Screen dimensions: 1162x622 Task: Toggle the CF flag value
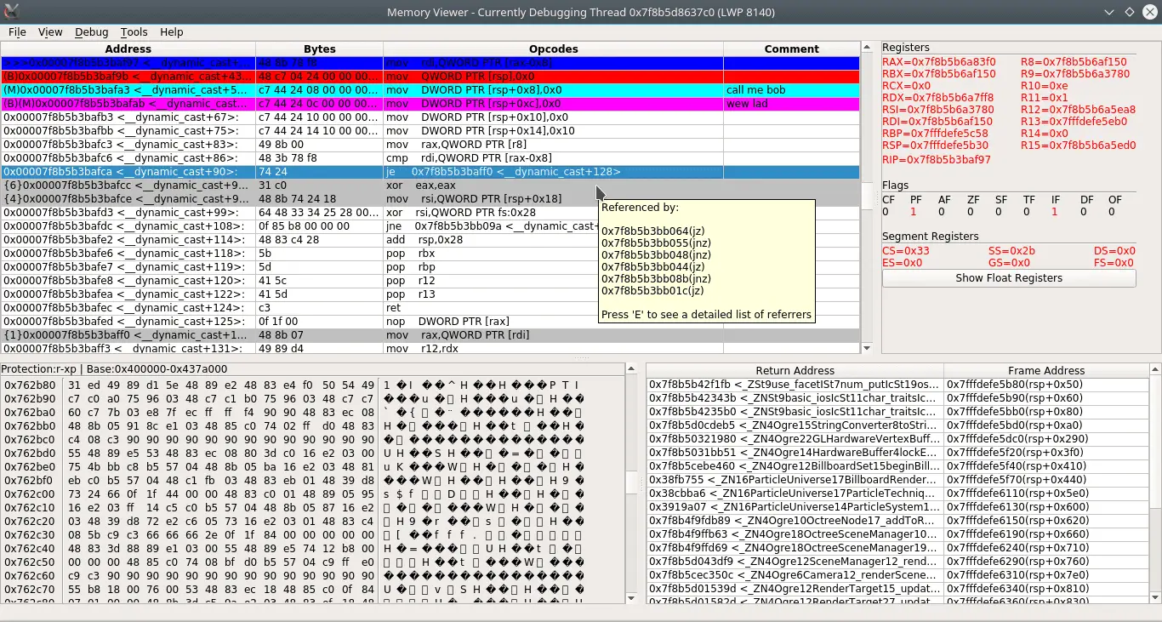click(886, 212)
